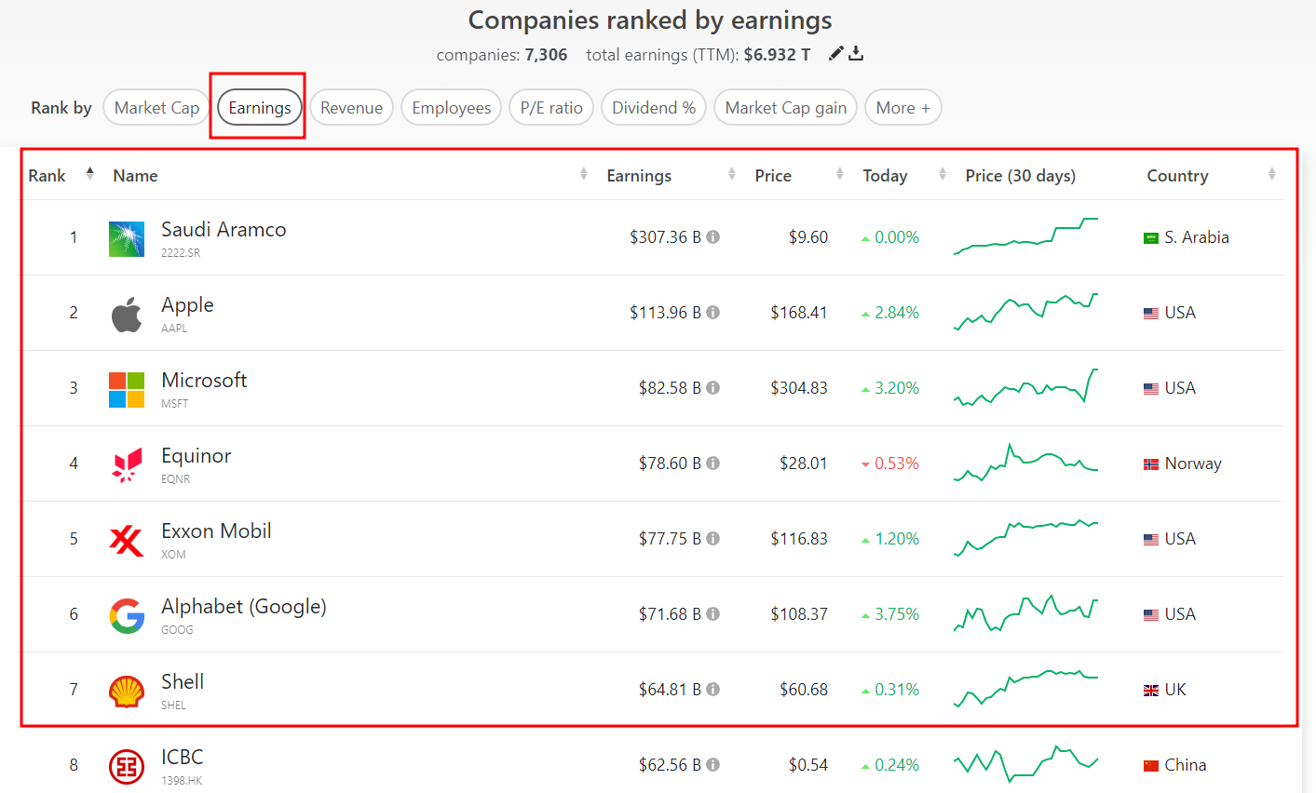Click info icon beside Equinor earnings
Image resolution: width=1316 pixels, height=793 pixels.
click(x=713, y=464)
